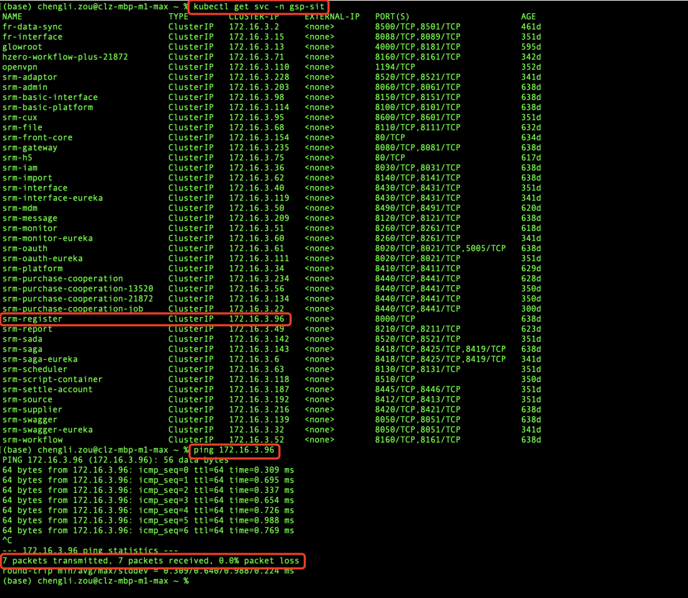The height and width of the screenshot is (598, 688).
Task: Click the fr-data-sync service name
Action: [32, 27]
